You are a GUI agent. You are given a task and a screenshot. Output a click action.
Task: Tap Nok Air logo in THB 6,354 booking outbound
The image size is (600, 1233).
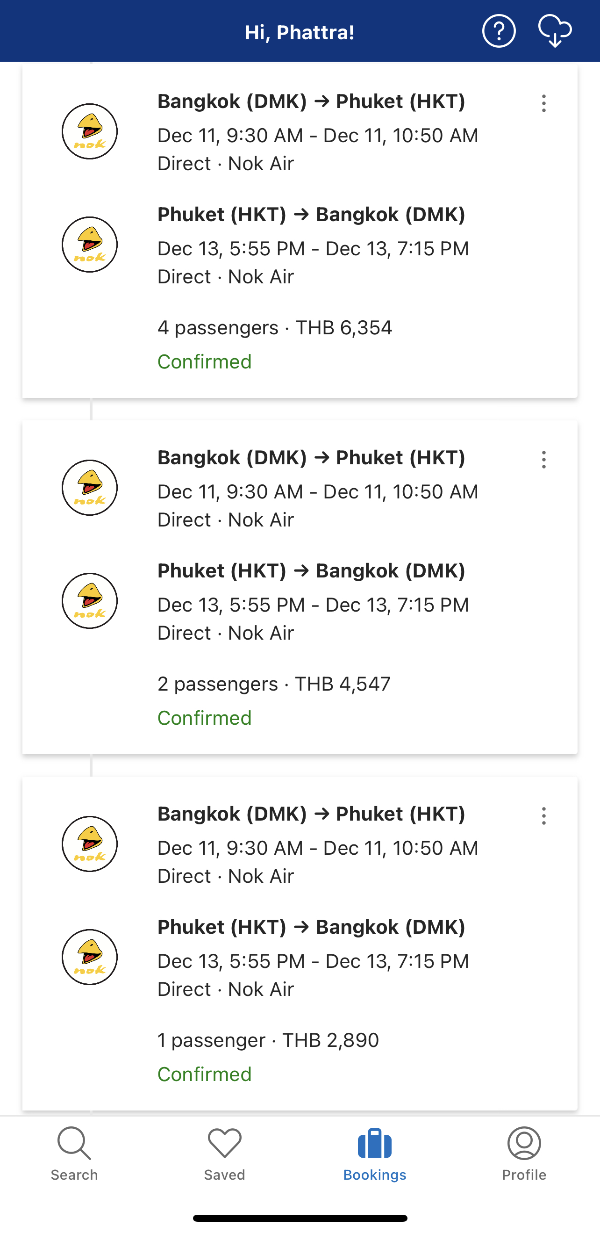[x=89, y=132]
